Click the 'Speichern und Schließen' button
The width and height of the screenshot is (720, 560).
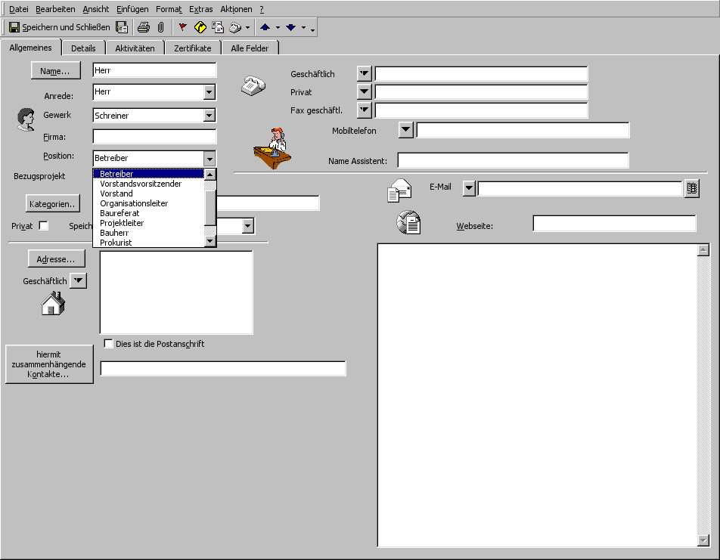pos(59,27)
